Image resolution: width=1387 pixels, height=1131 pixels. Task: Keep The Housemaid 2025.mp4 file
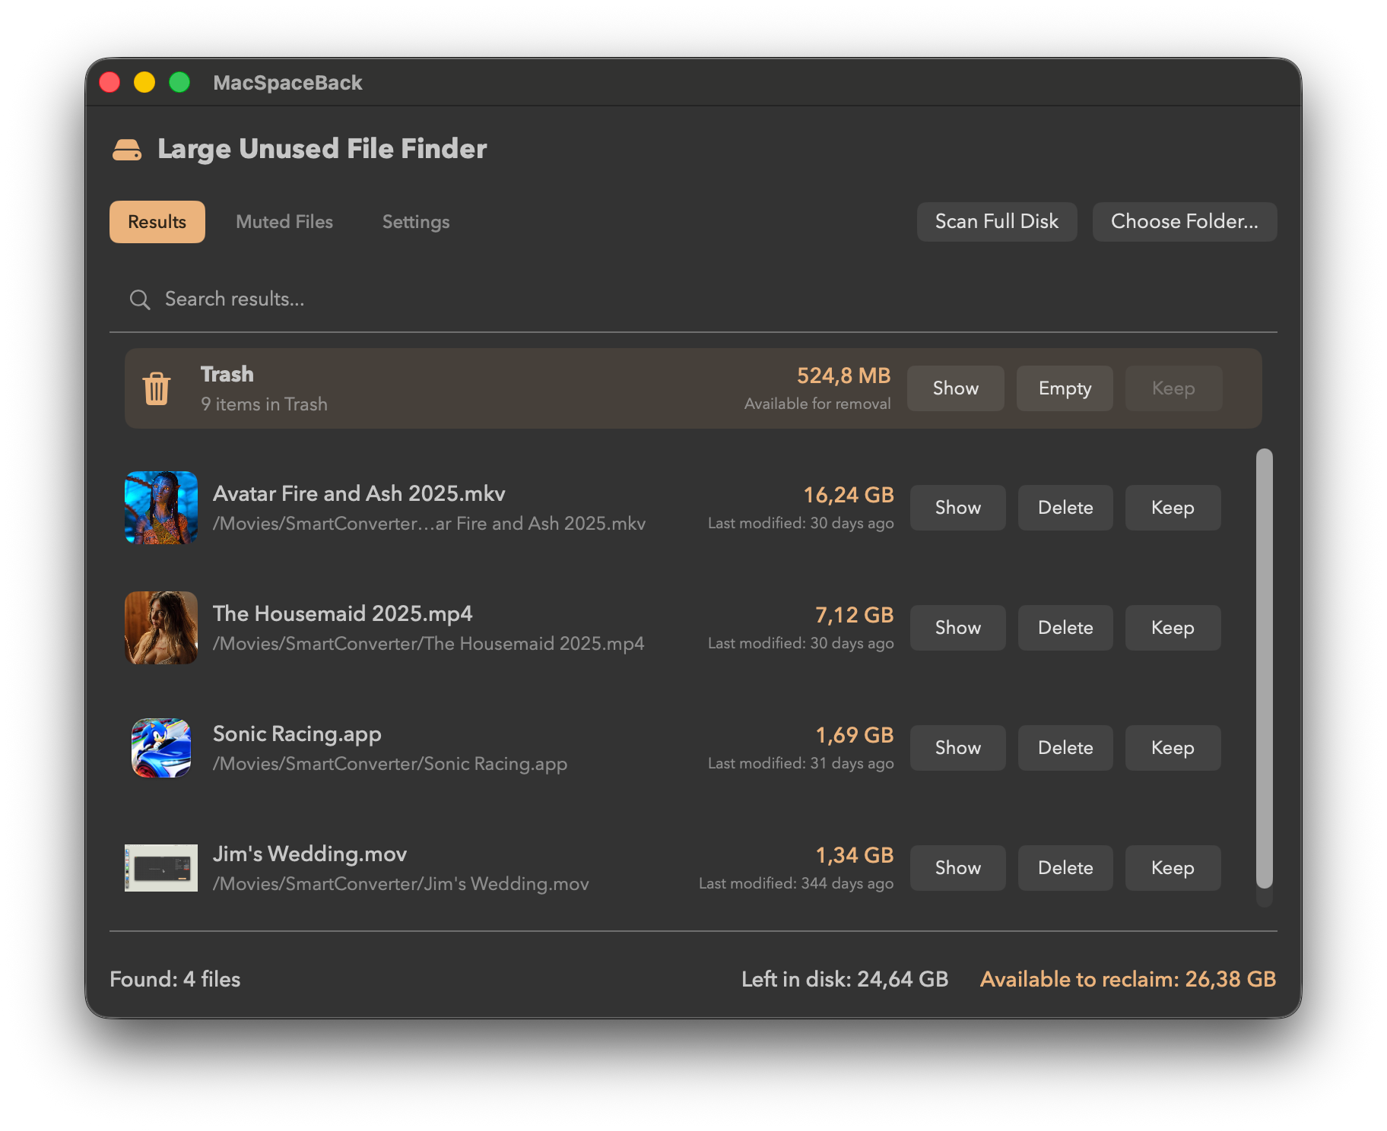click(1173, 628)
